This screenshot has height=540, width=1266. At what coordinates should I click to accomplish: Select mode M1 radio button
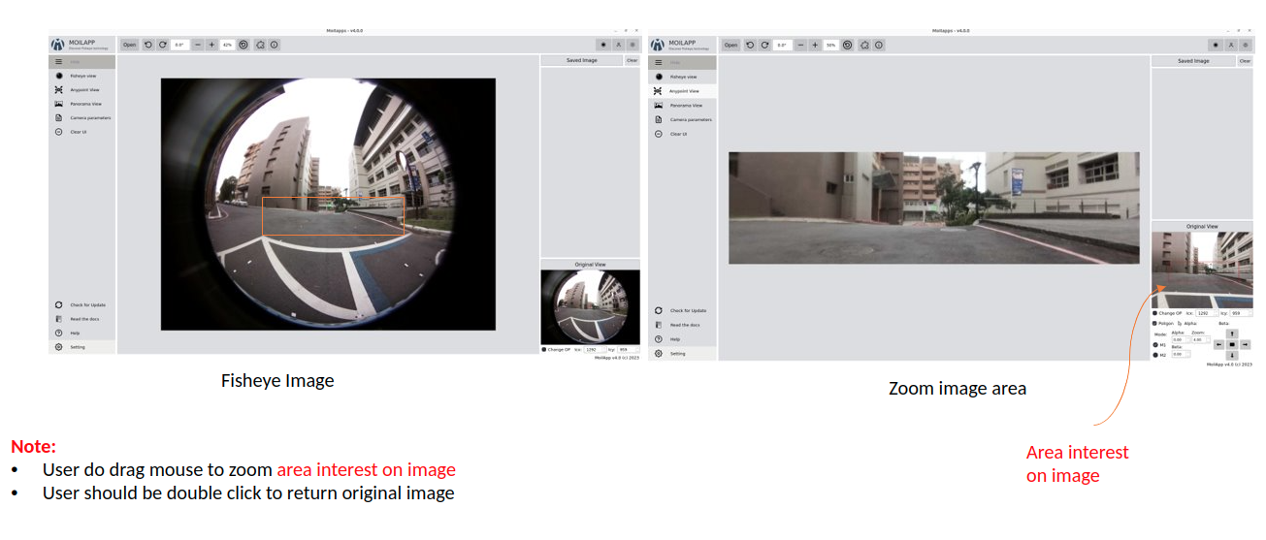coord(1156,344)
